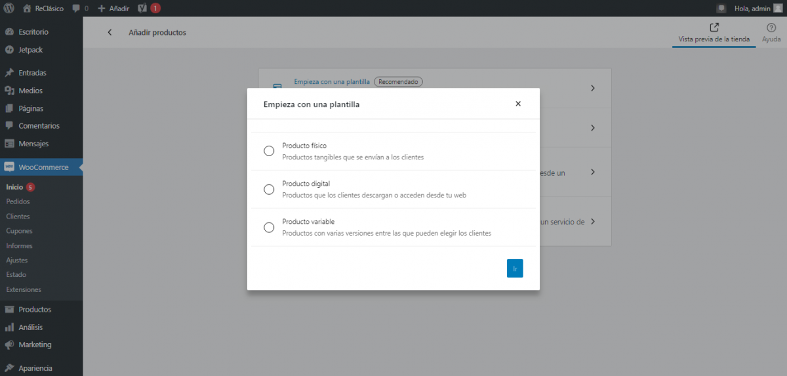The image size is (787, 376).
Task: Open the Jetpack sidebar item
Action: [31, 50]
